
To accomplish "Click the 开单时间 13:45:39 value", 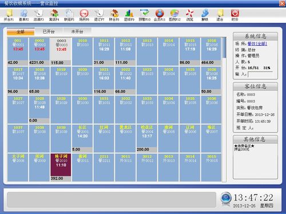I will [263, 121].
